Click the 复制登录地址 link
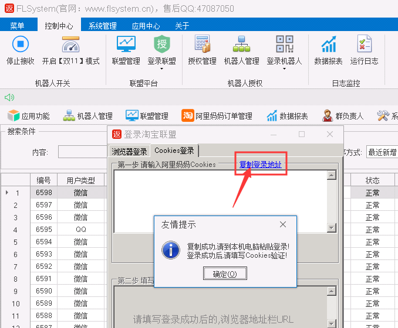This screenshot has width=398, height=328. pyautogui.click(x=261, y=165)
